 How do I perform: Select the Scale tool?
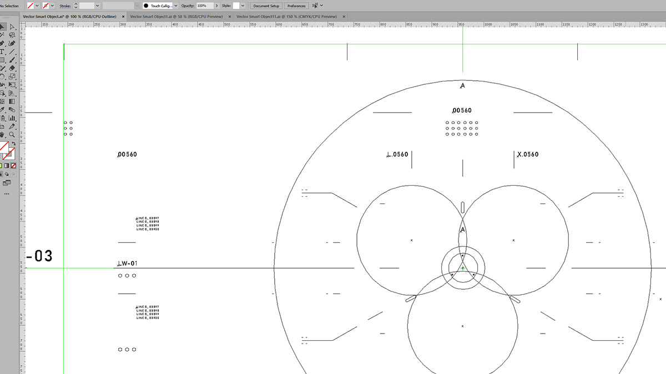click(x=12, y=76)
